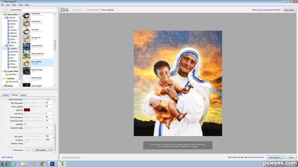The width and height of the screenshot is (298, 167).
Task: Open the Help menu
Action: pos(27,5)
